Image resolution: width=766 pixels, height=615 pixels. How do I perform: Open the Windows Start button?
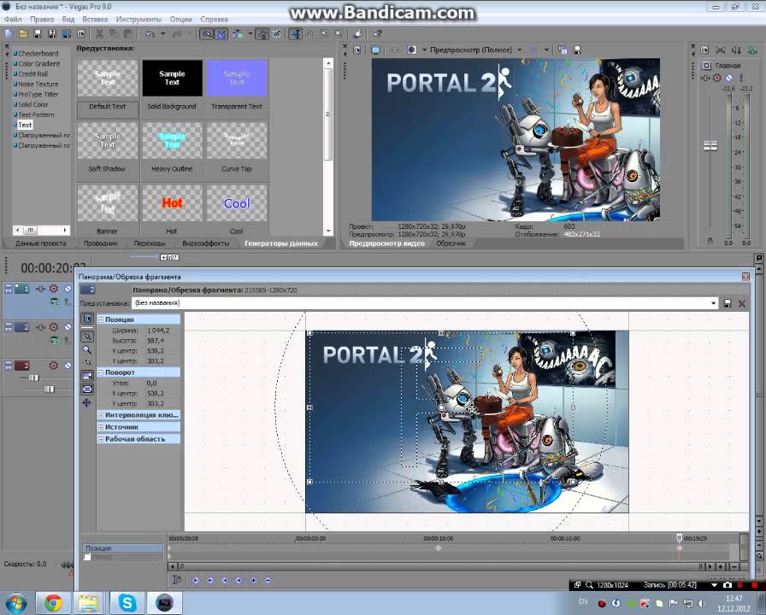tap(15, 603)
